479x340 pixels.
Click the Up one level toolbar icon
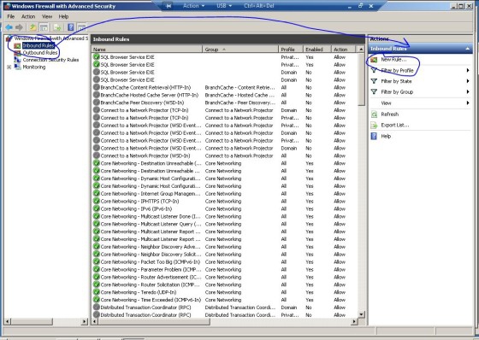(x=33, y=27)
